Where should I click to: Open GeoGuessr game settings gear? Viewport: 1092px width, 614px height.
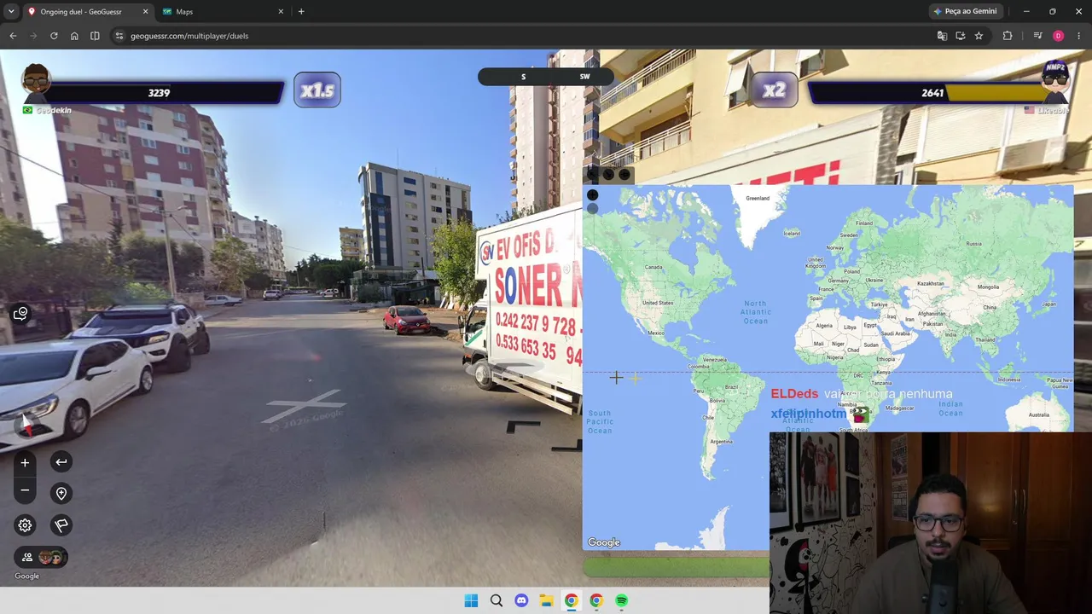[25, 525]
